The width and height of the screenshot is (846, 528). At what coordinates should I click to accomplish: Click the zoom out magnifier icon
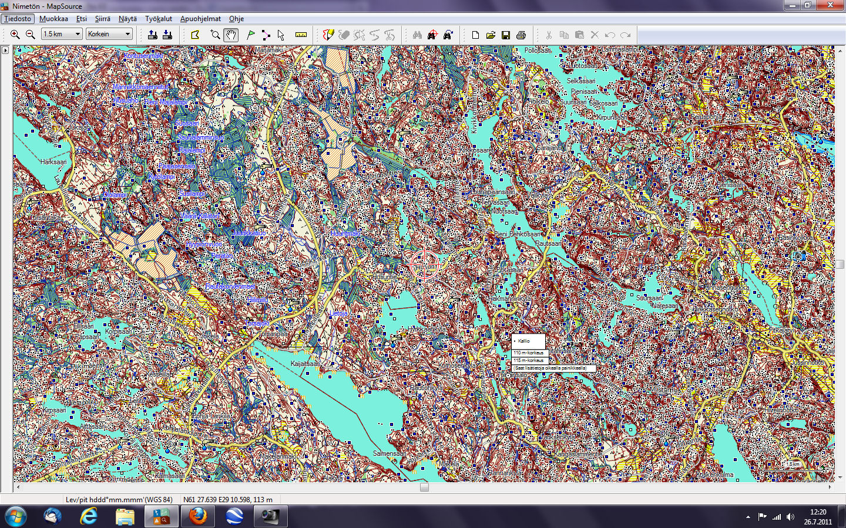click(x=31, y=35)
